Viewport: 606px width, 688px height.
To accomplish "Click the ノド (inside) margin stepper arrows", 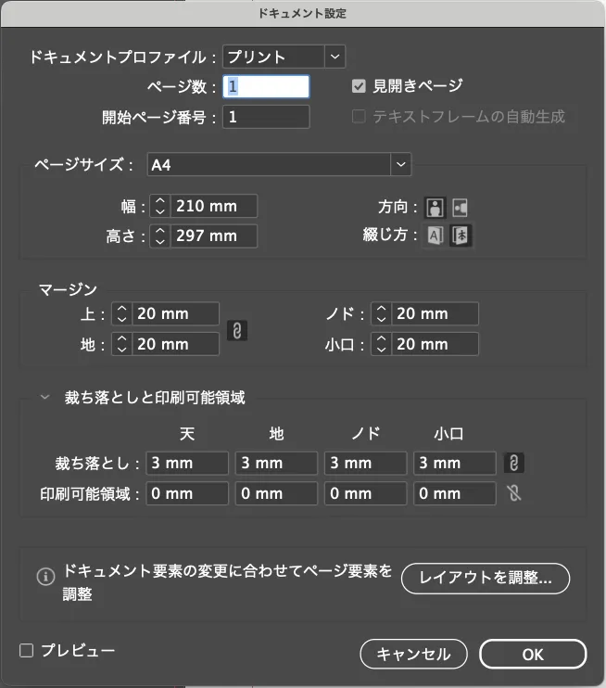I will [x=381, y=313].
